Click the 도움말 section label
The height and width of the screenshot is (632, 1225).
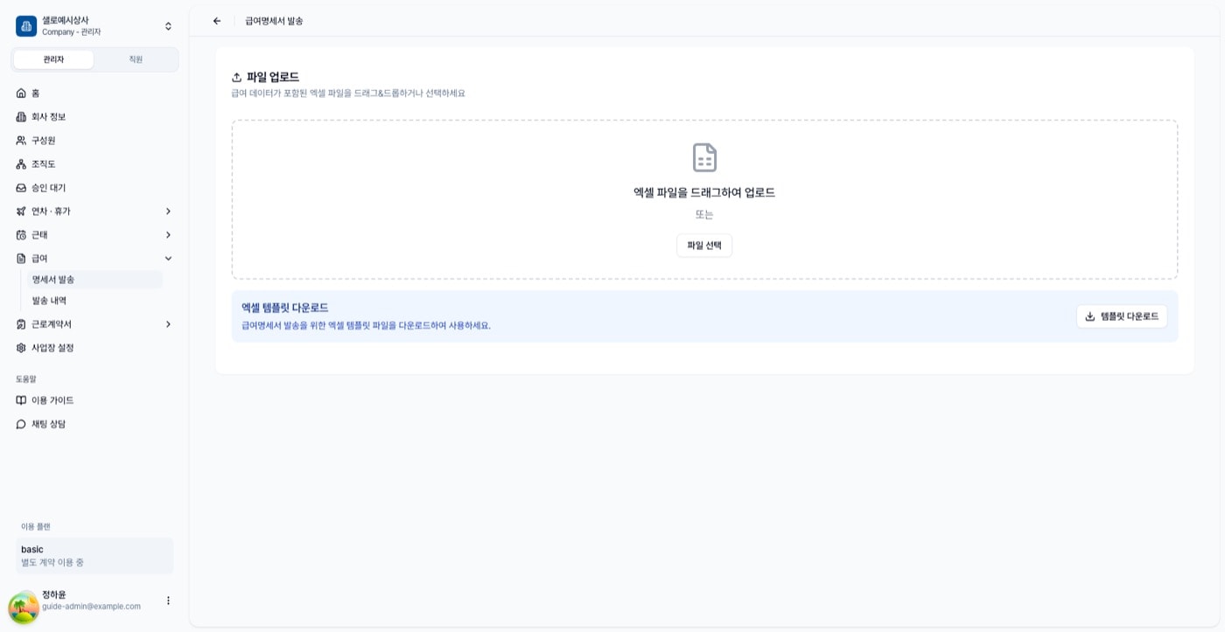[26, 379]
